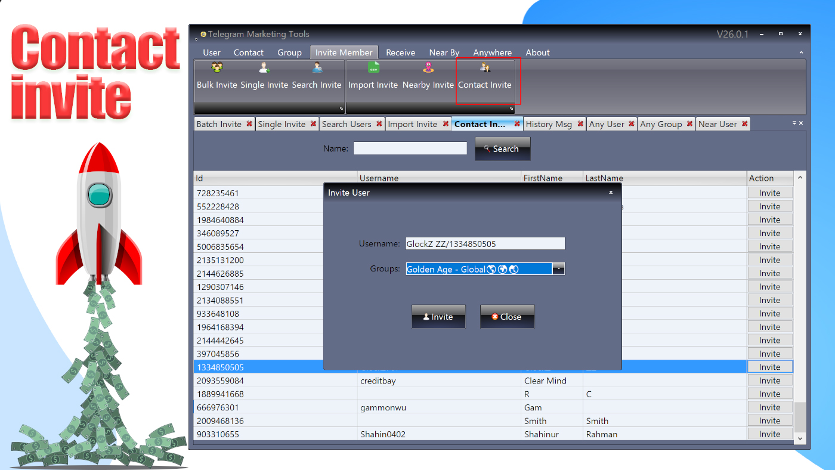Click the Name search input field
The image size is (835, 470).
(x=410, y=148)
